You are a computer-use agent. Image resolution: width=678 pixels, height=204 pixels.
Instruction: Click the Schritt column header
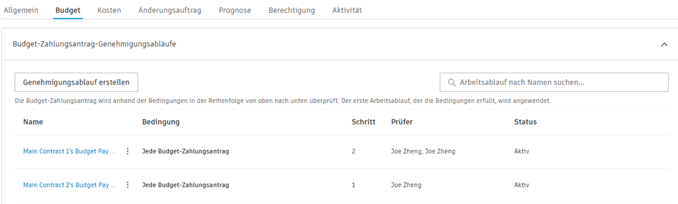(363, 122)
